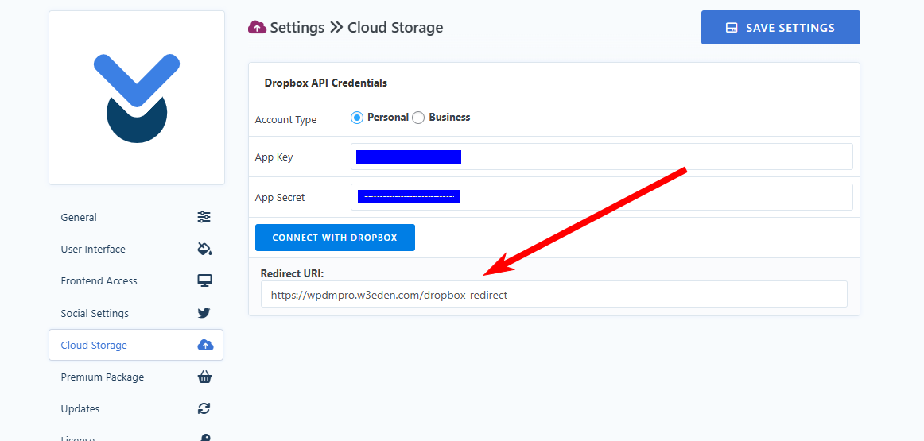Open the Updates tab
This screenshot has height=441, width=924.
click(136, 408)
